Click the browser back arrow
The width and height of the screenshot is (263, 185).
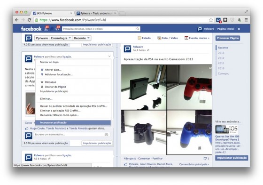pos(17,20)
